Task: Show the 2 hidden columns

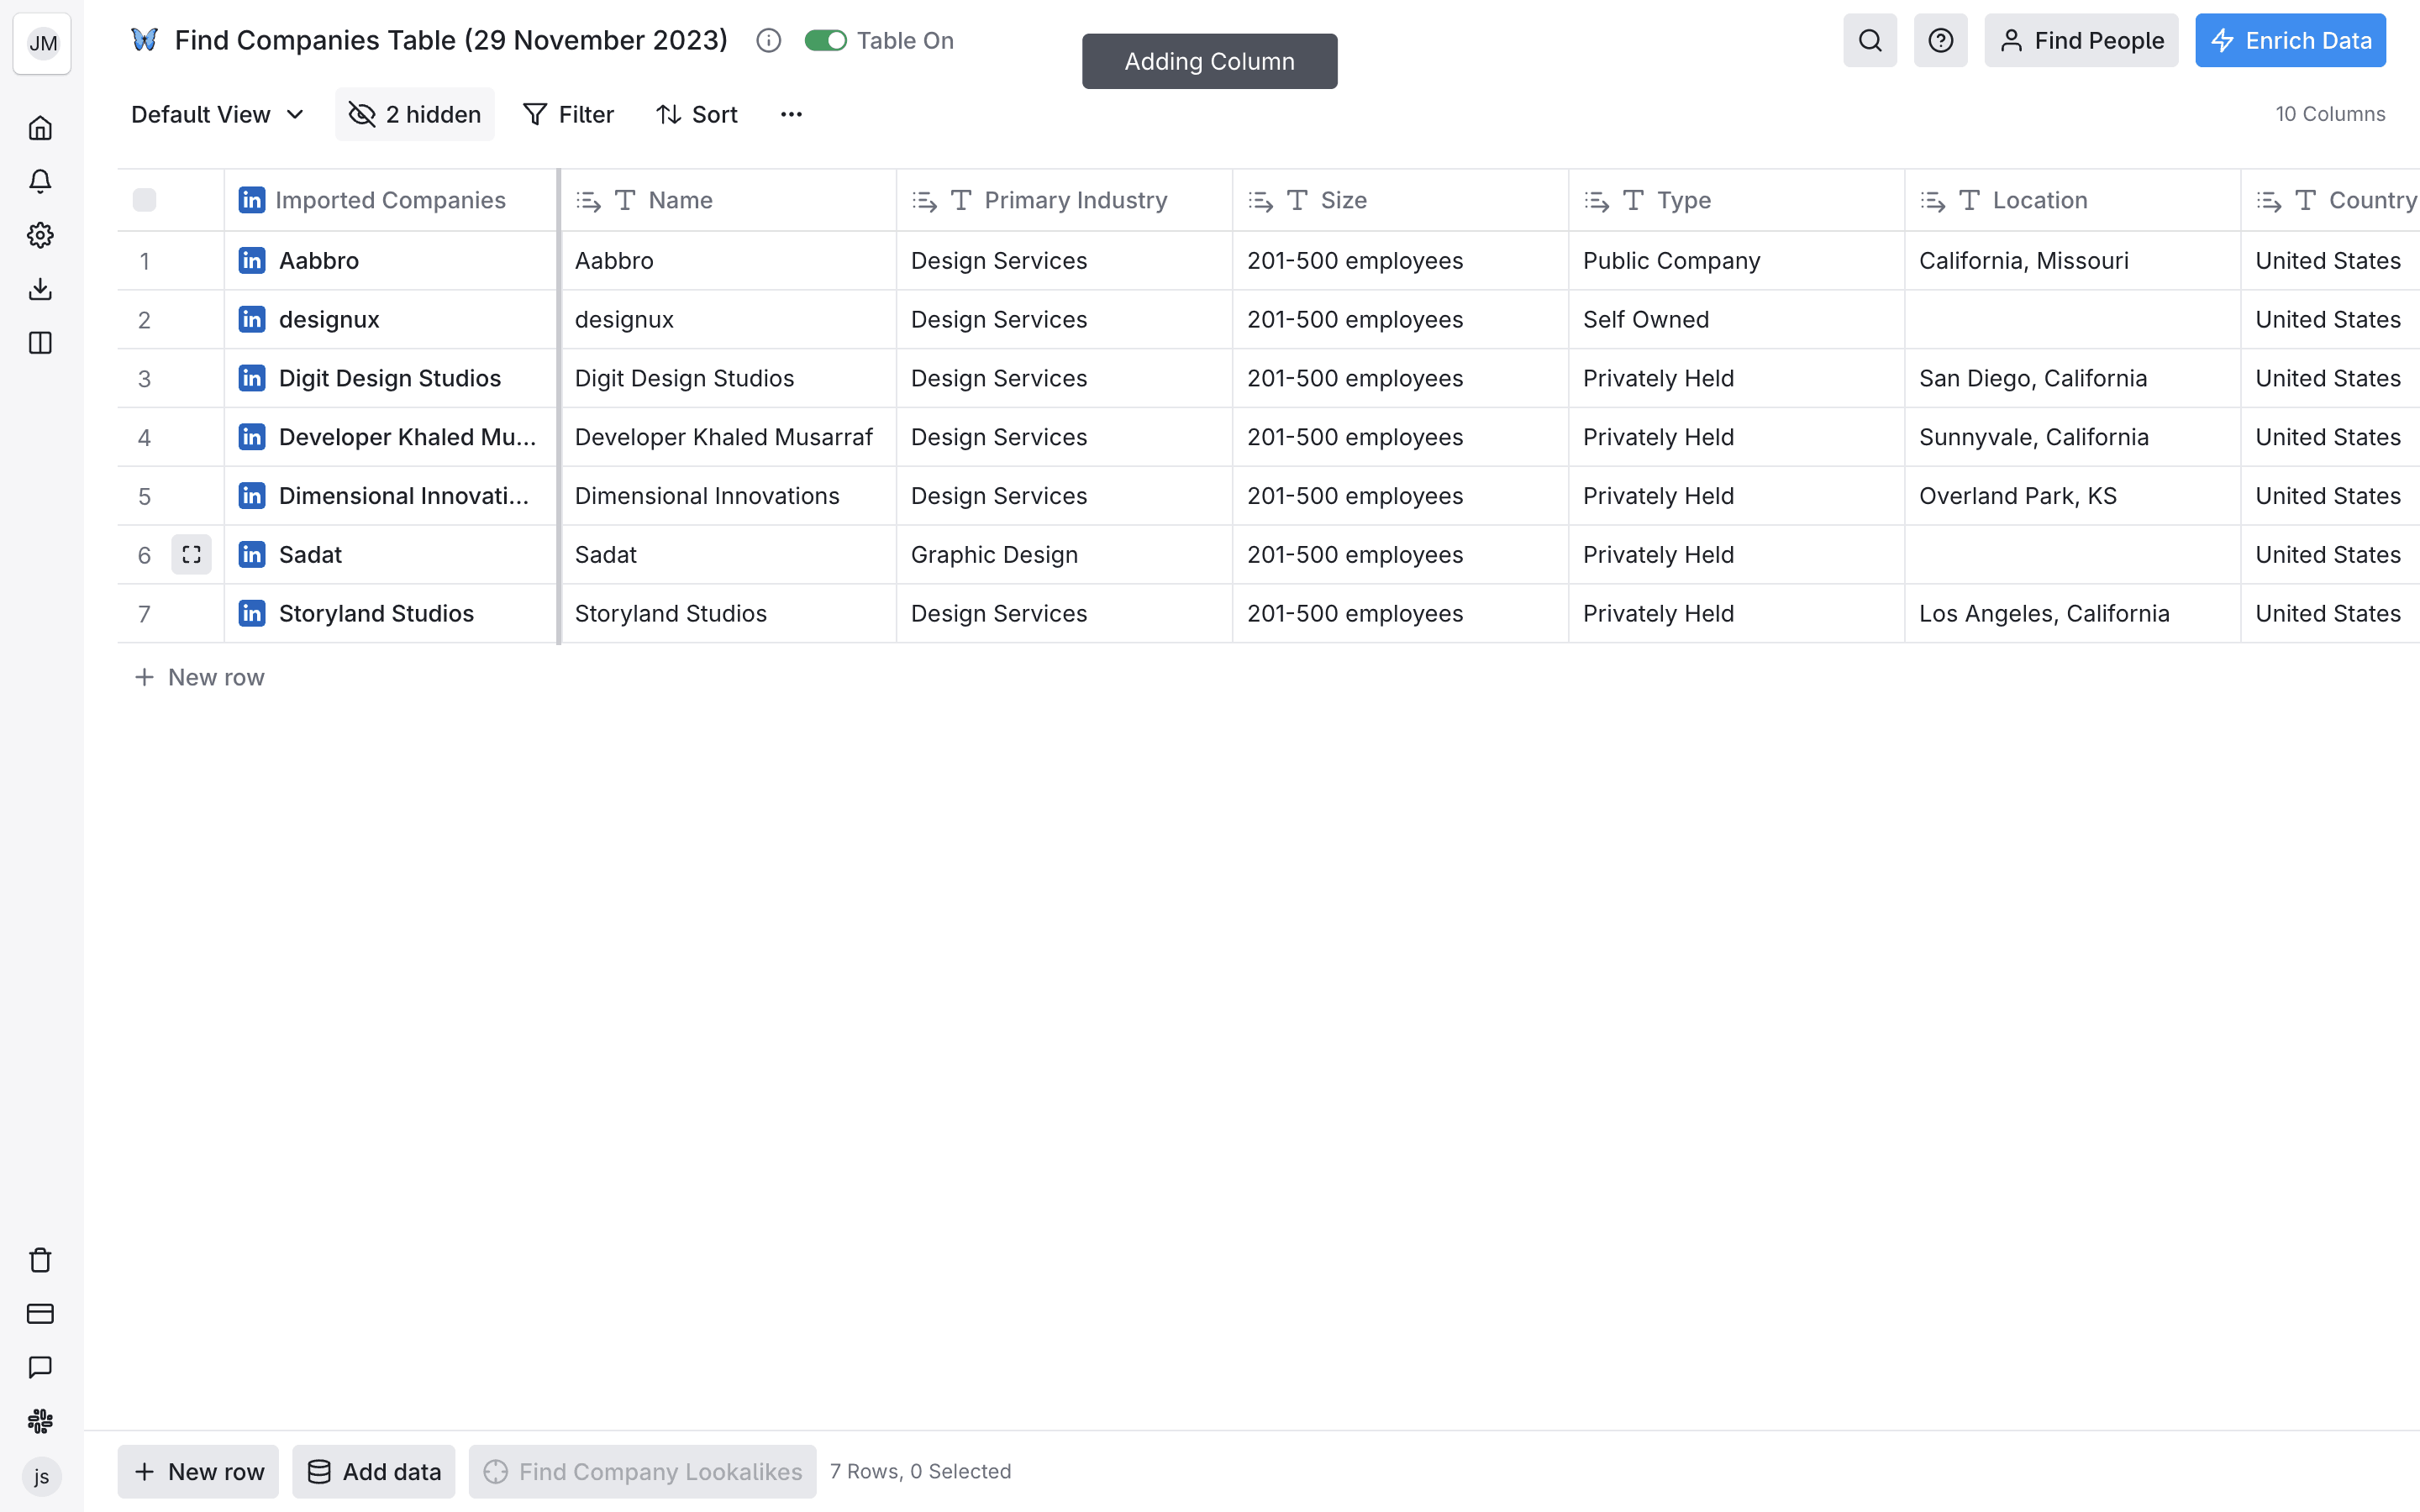Action: click(x=414, y=114)
